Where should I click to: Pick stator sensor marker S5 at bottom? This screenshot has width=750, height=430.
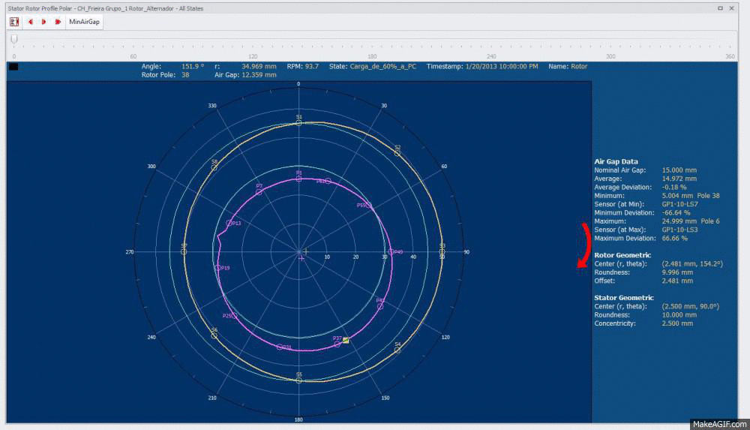299,380
